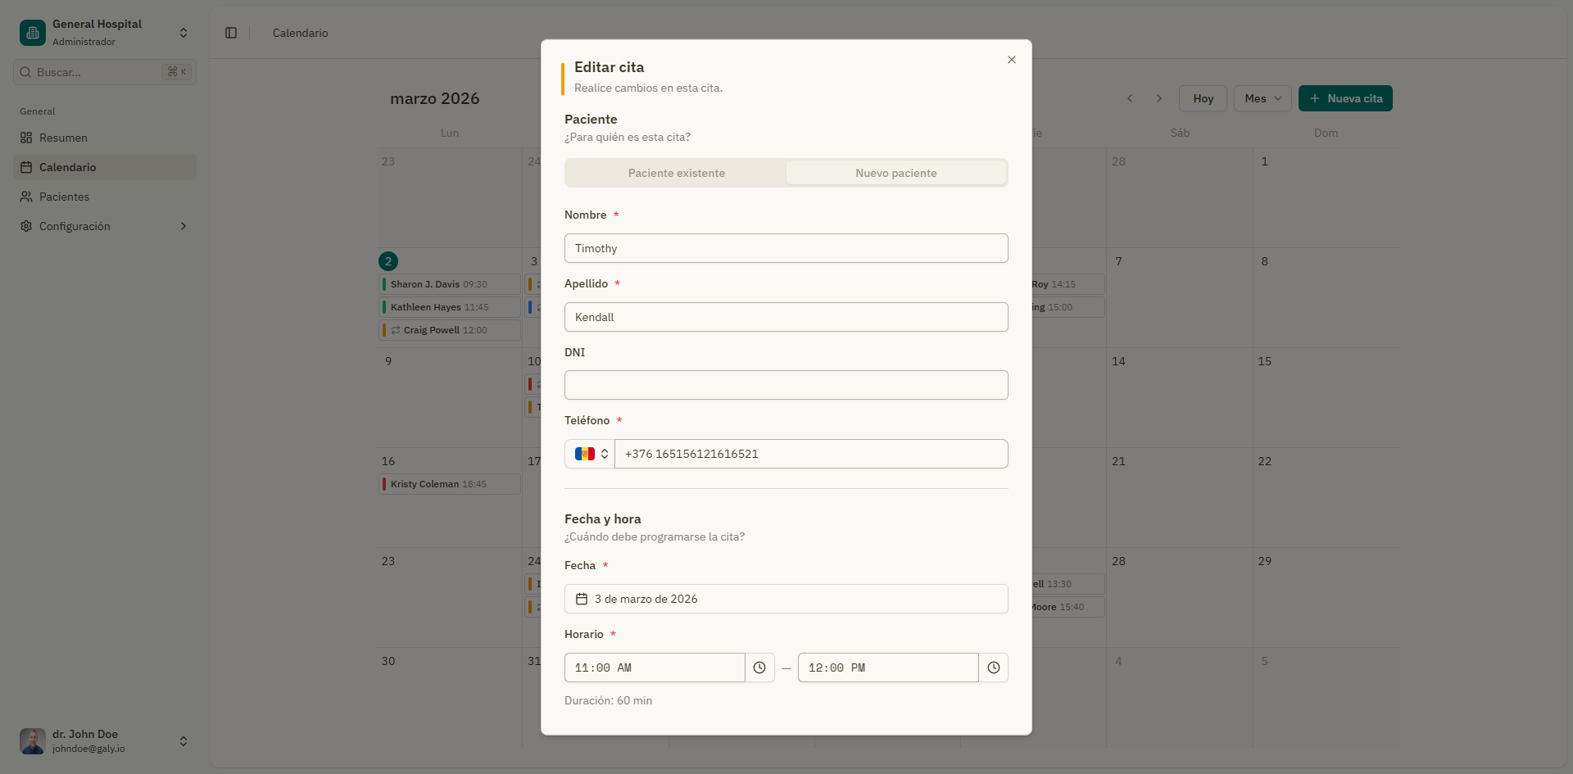Screen dimensions: 1573x774
Task: Toggle the sidebar panel icon
Action: (x=231, y=33)
